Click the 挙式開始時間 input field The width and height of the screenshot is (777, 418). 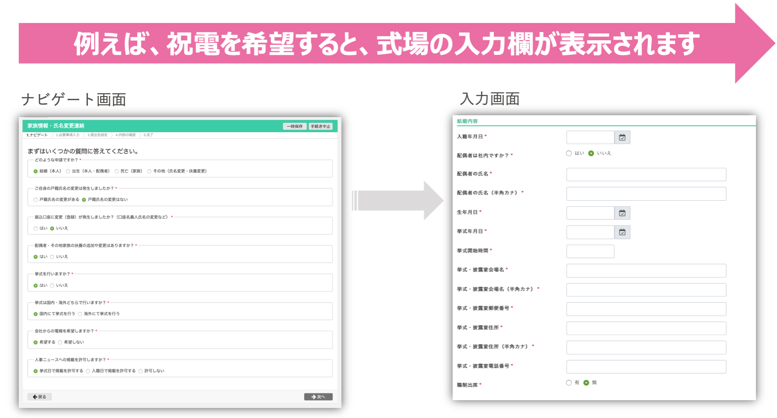click(590, 252)
